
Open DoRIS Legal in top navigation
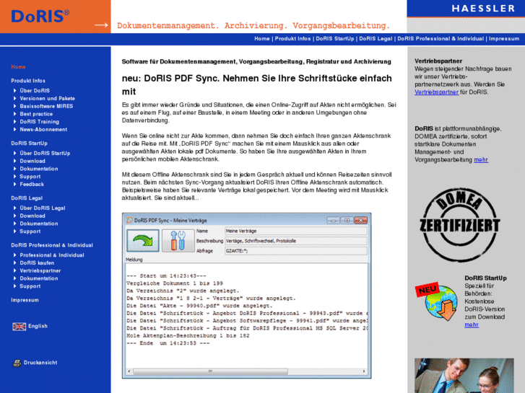(x=376, y=39)
